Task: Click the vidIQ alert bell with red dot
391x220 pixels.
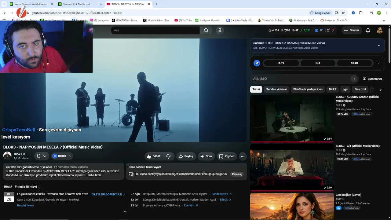Action: (333, 30)
